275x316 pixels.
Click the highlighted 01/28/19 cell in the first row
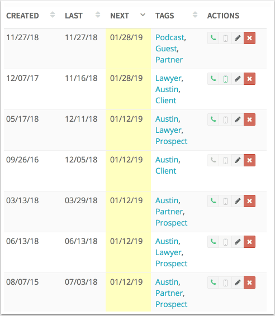(x=128, y=49)
